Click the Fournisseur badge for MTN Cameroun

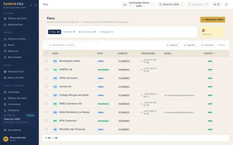[x=103, y=121]
